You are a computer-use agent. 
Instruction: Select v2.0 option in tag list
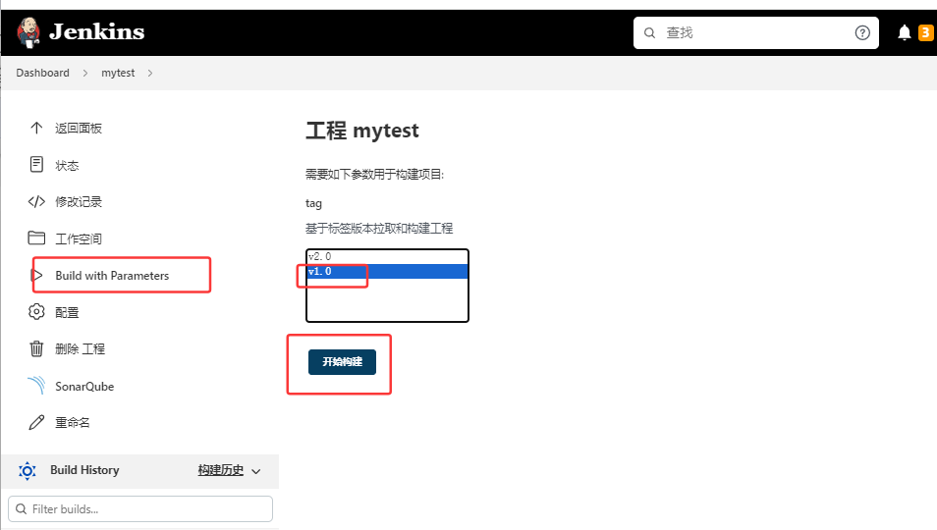point(387,256)
